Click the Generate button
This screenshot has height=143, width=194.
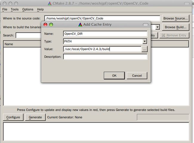(35, 117)
